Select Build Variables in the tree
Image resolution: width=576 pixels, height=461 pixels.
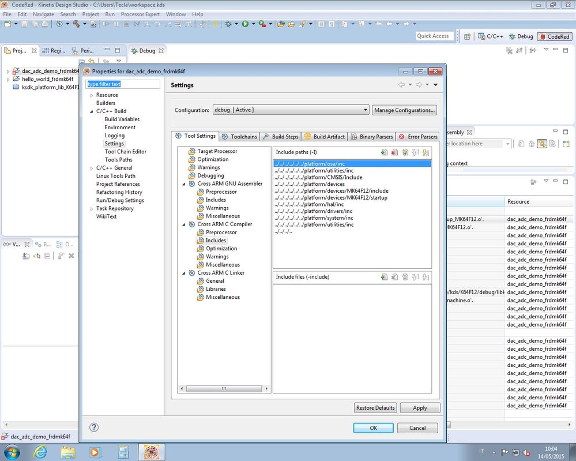click(x=122, y=119)
